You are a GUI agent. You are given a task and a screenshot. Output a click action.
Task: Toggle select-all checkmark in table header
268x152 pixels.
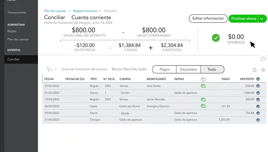click(x=258, y=79)
